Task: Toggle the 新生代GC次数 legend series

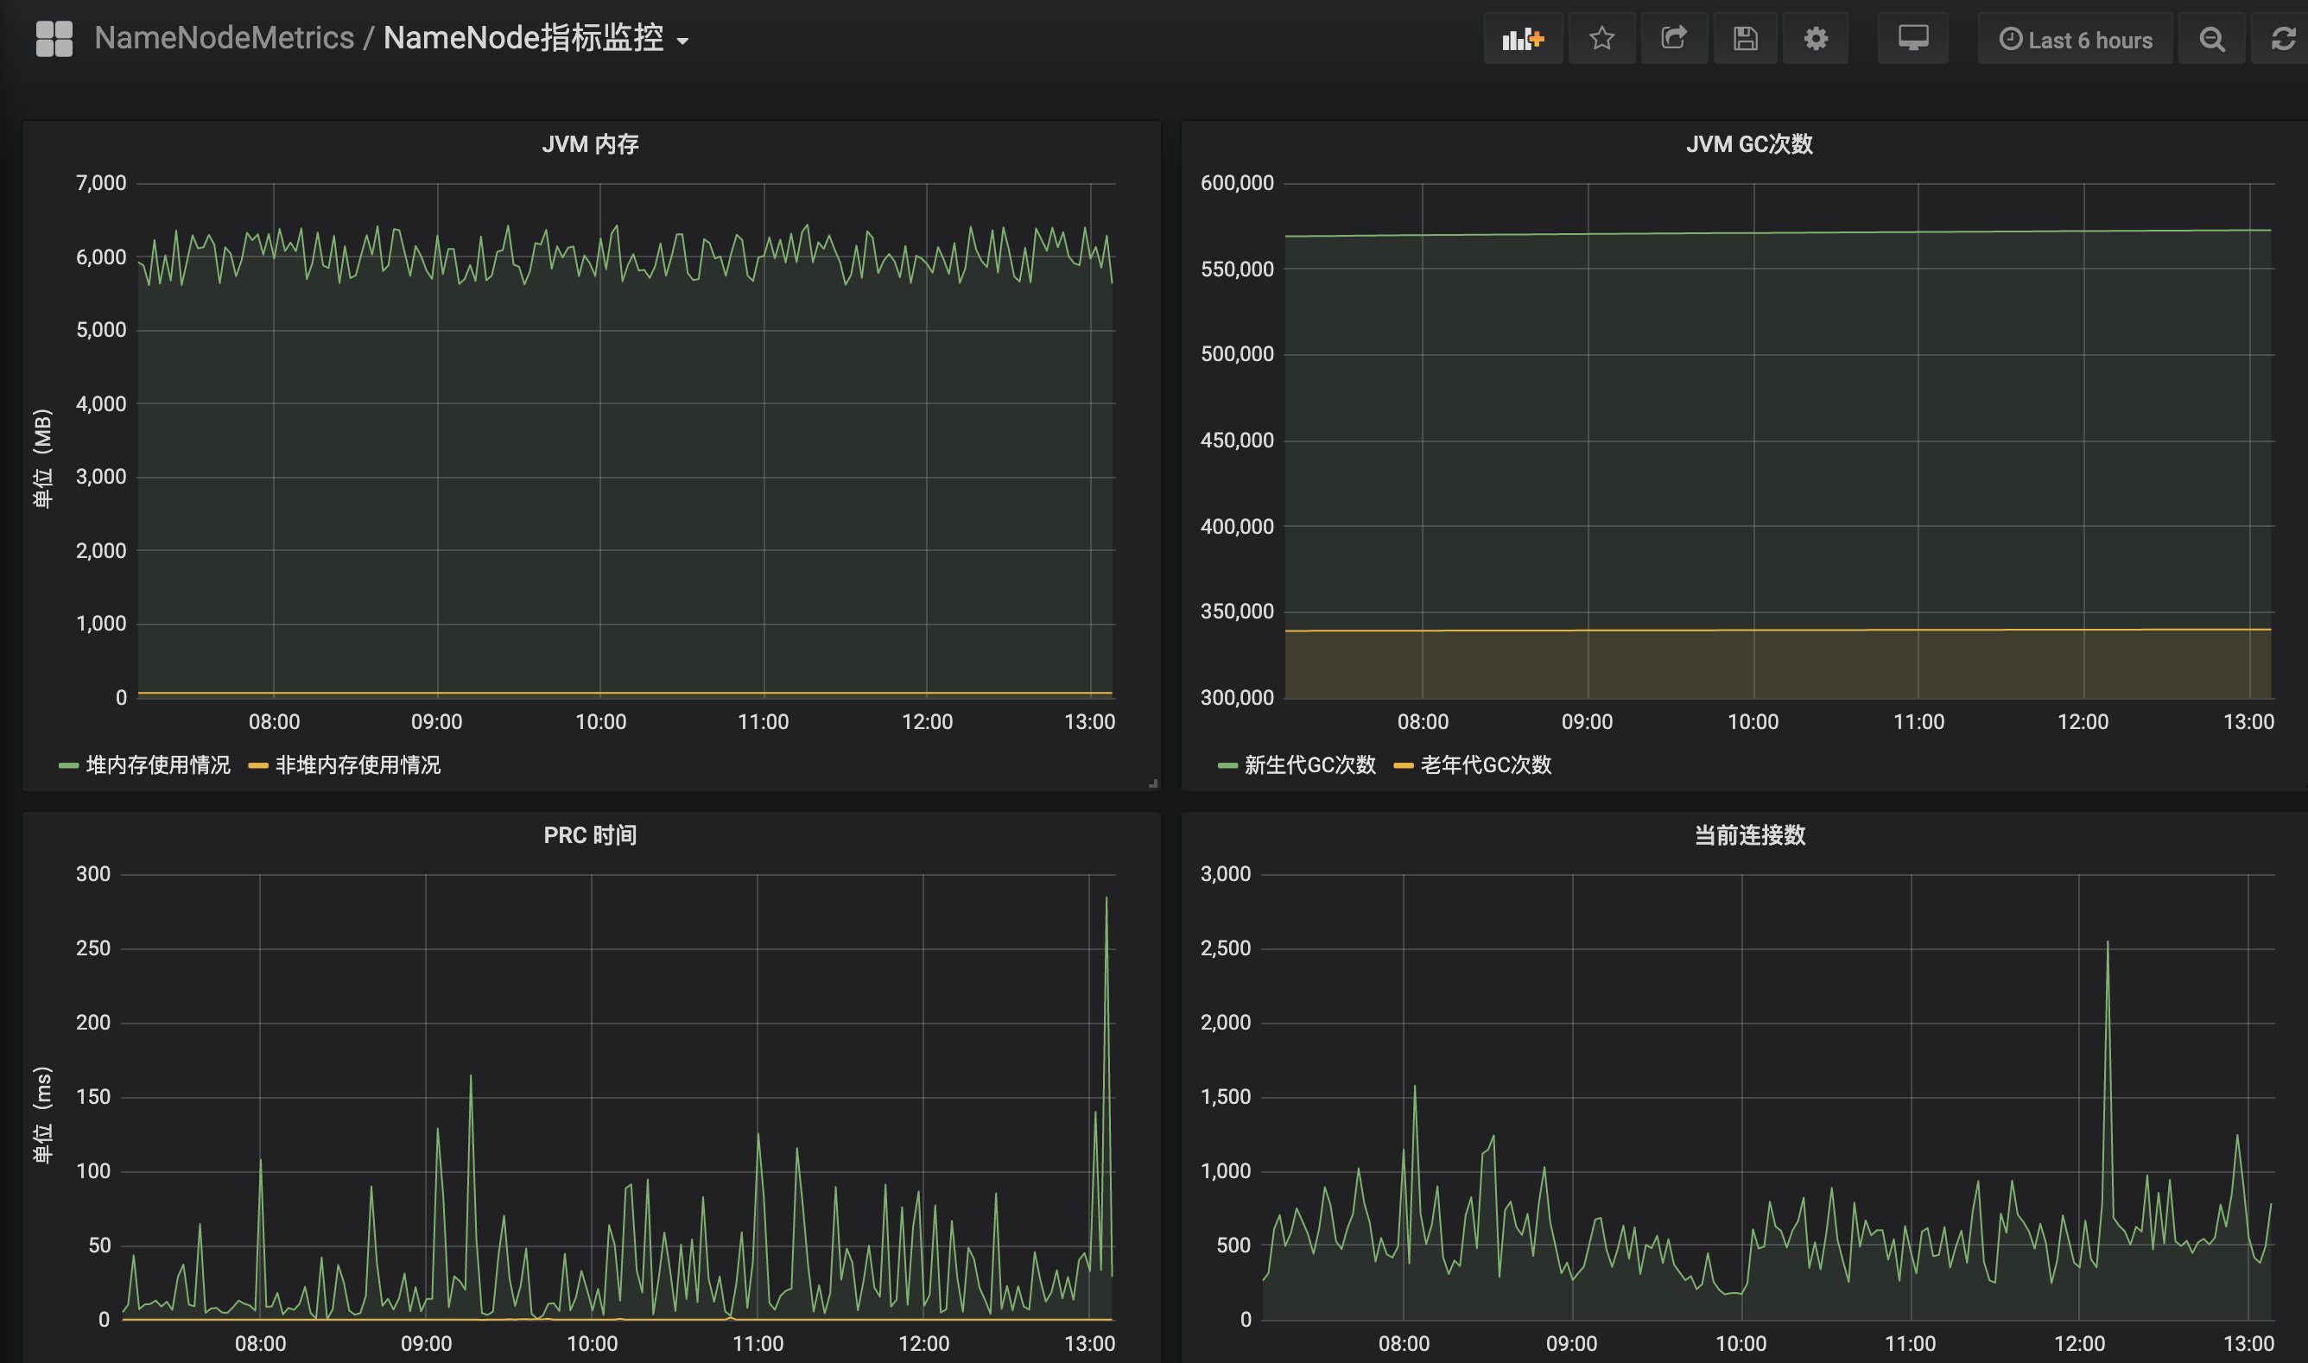Action: [x=1309, y=765]
